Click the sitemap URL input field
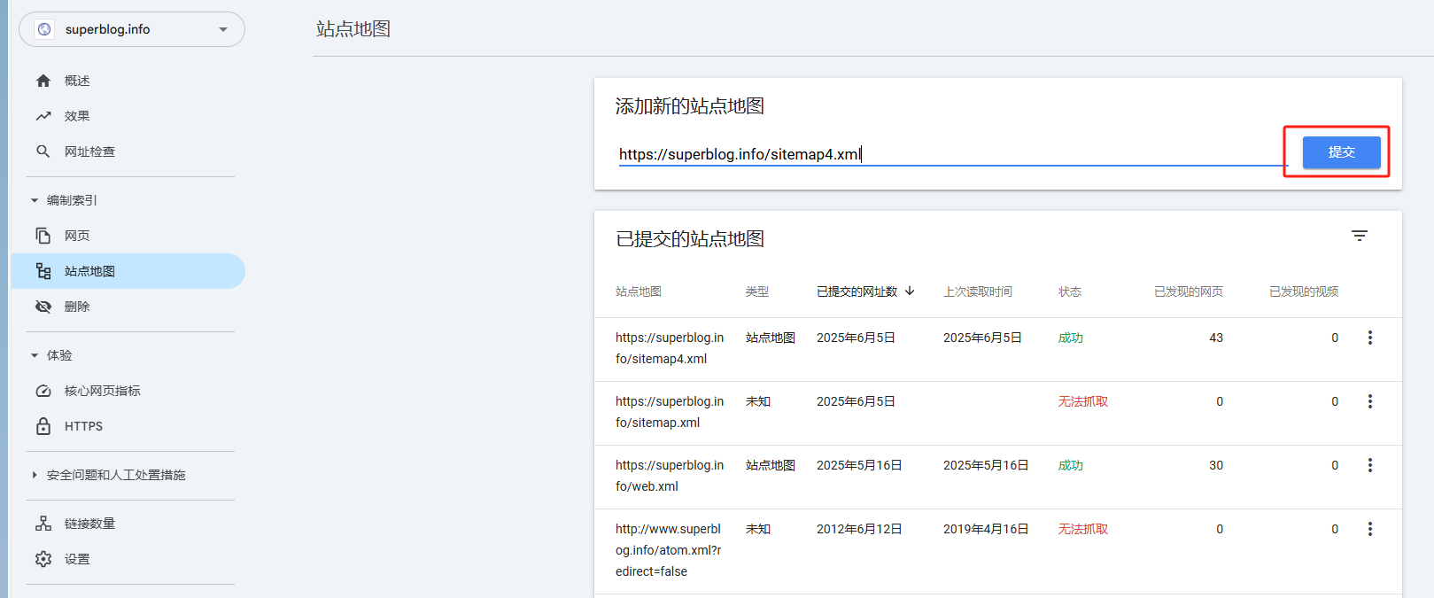This screenshot has width=1434, height=598. [x=952, y=154]
